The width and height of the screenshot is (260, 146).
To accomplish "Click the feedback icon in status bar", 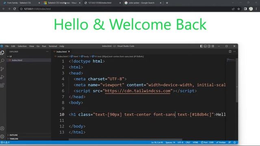I will pos(230,142).
